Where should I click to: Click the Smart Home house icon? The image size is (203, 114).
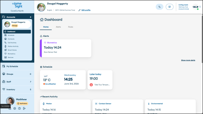point(5,50)
